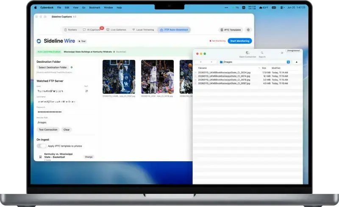
Task: Open the Cyberduck application menu
Action: (47, 8)
